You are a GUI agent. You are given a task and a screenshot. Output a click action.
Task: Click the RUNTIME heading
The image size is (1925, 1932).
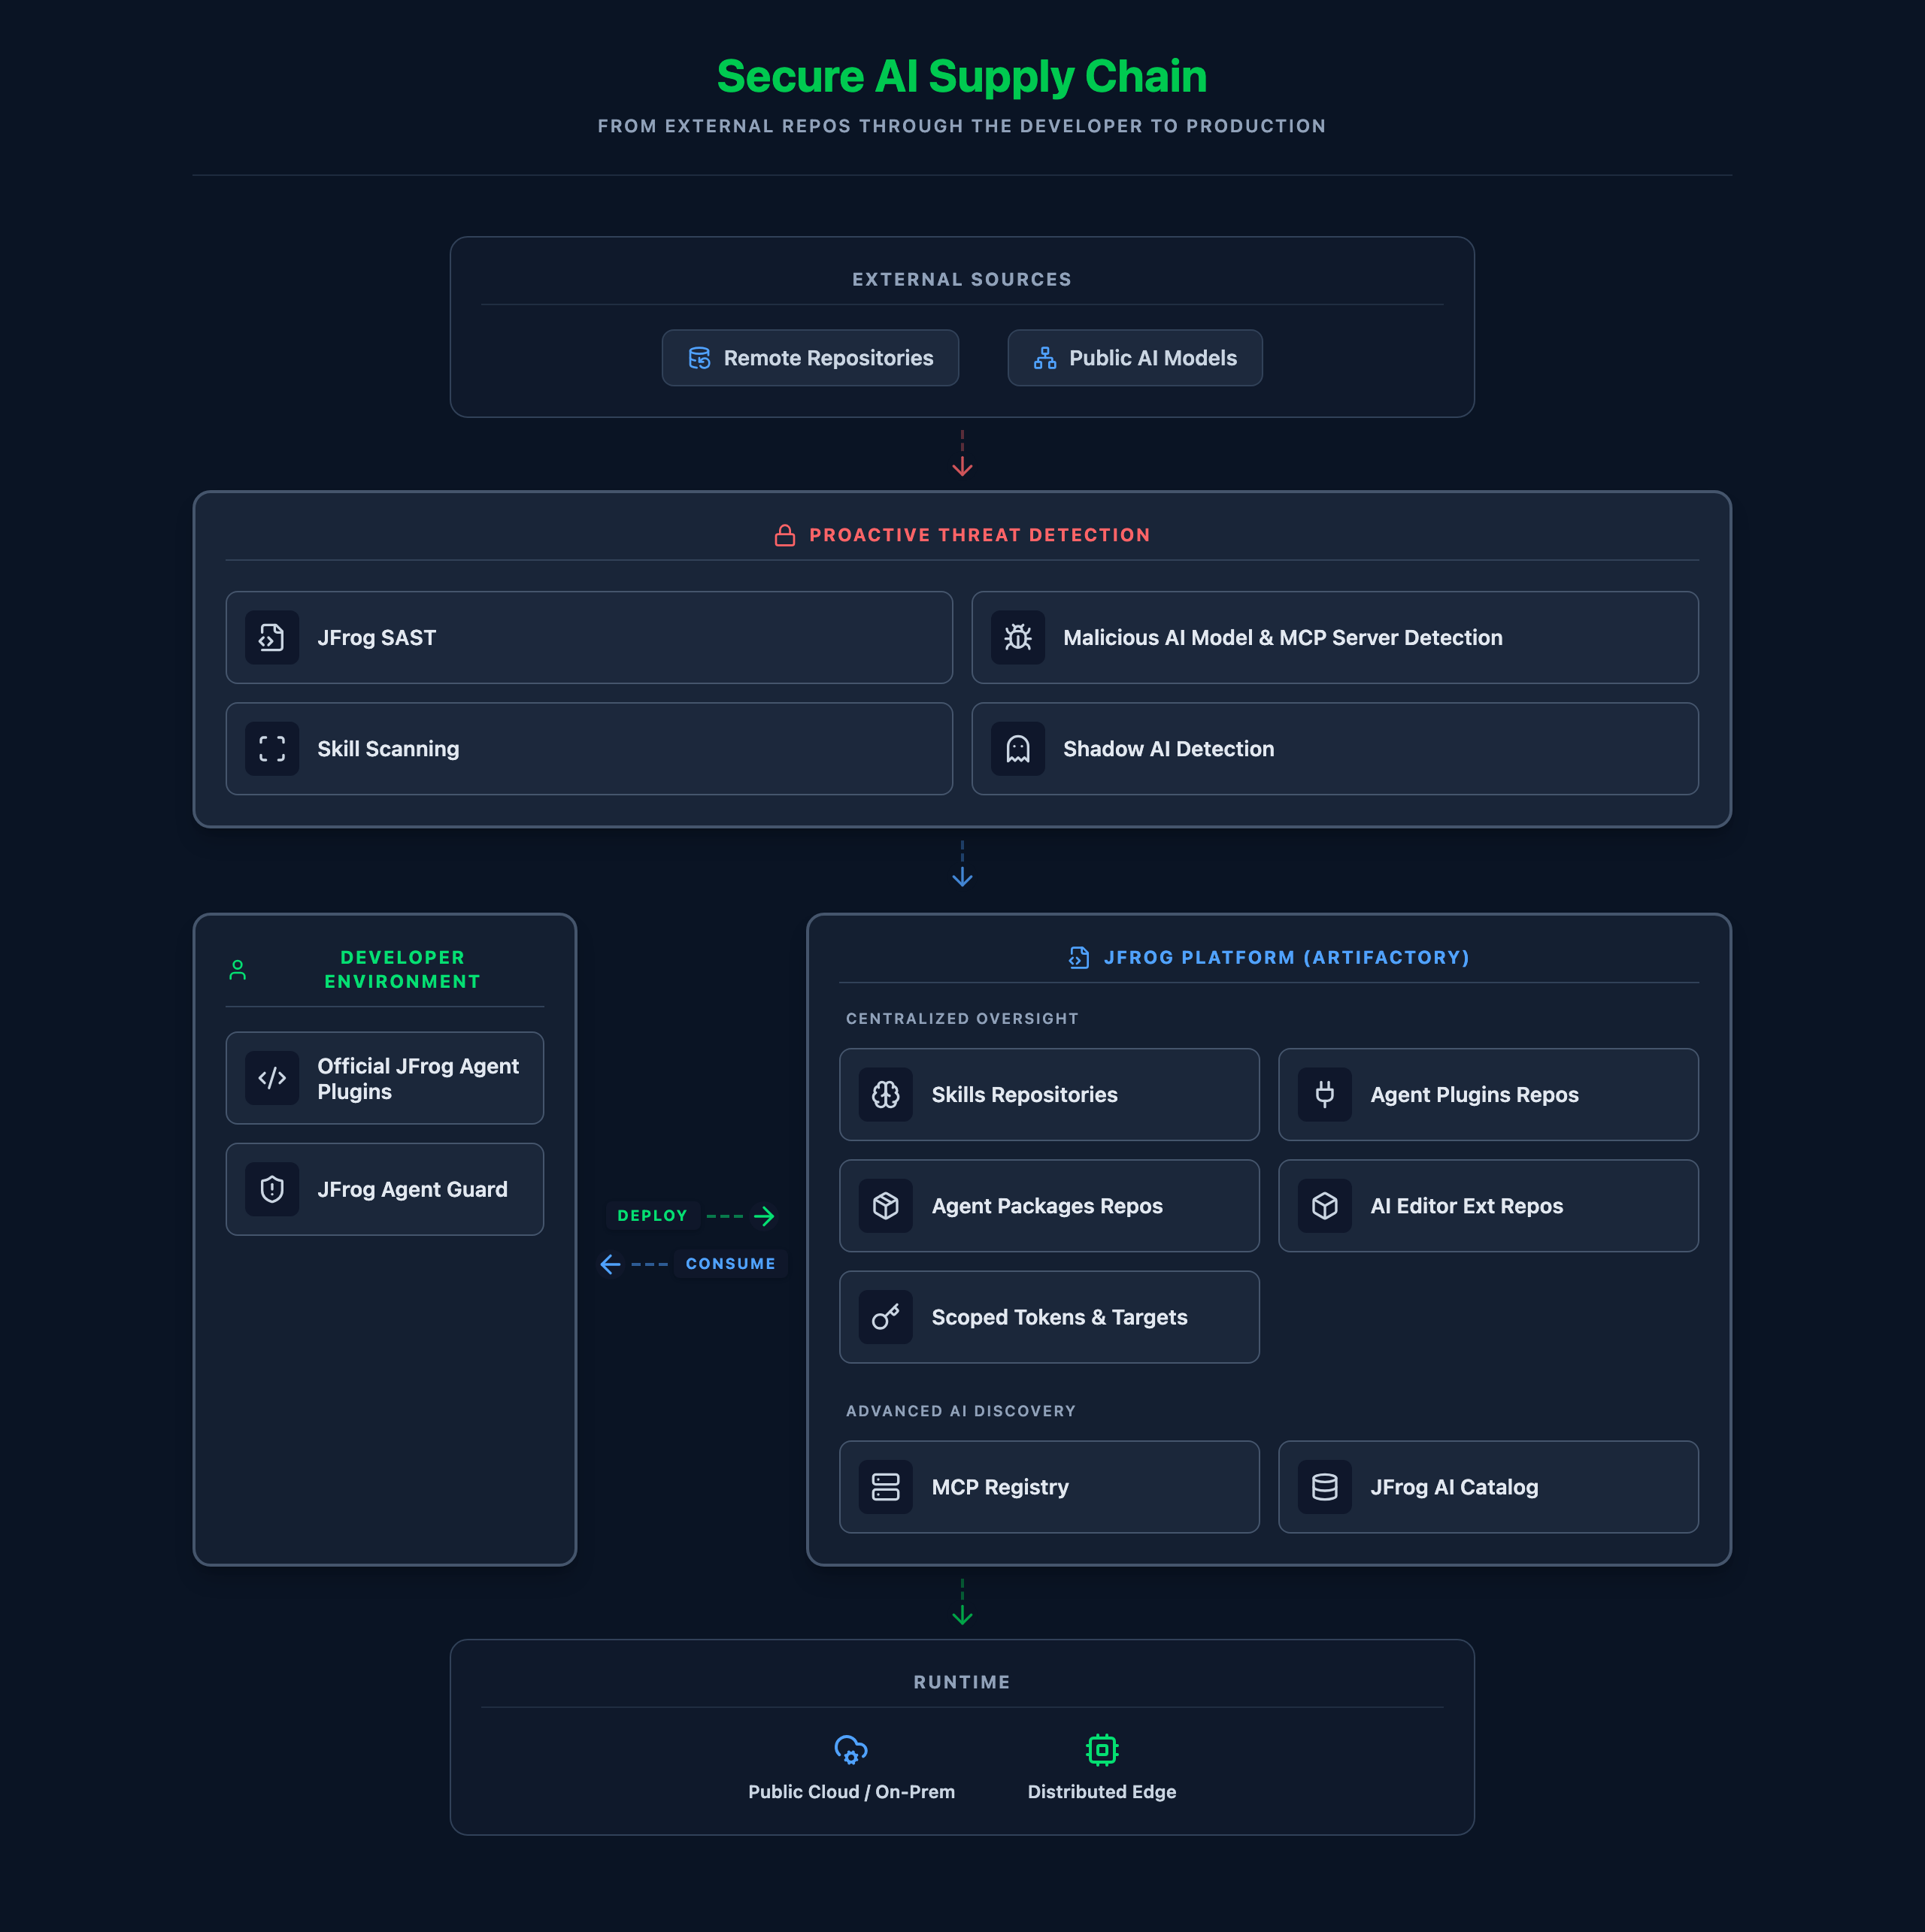tap(962, 1683)
